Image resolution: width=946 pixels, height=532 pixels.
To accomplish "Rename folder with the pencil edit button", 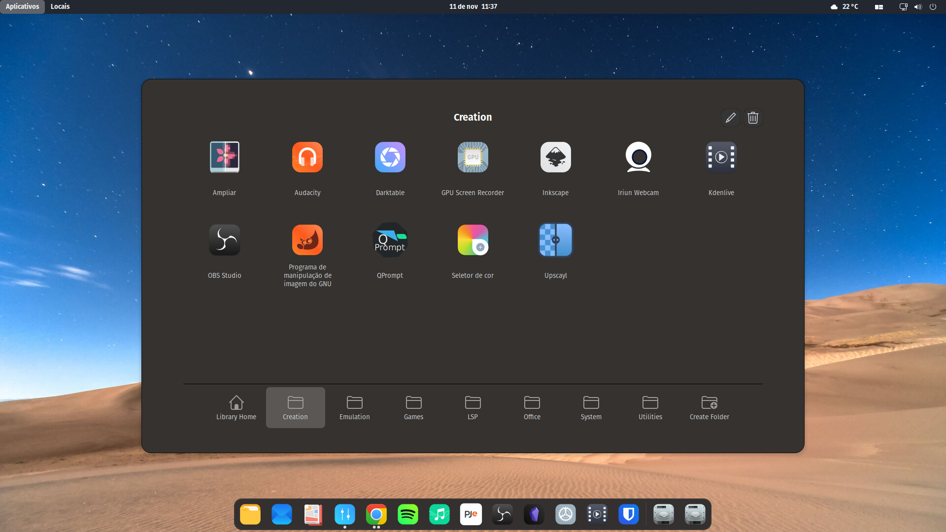I will [730, 118].
